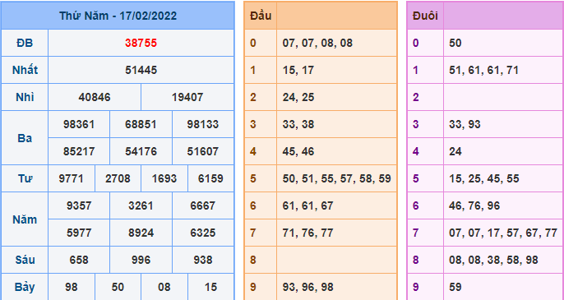564x300 pixels.
Task: Click Đuôi row 1 values '51, 61, 61, 71'
Action: pyautogui.click(x=483, y=70)
